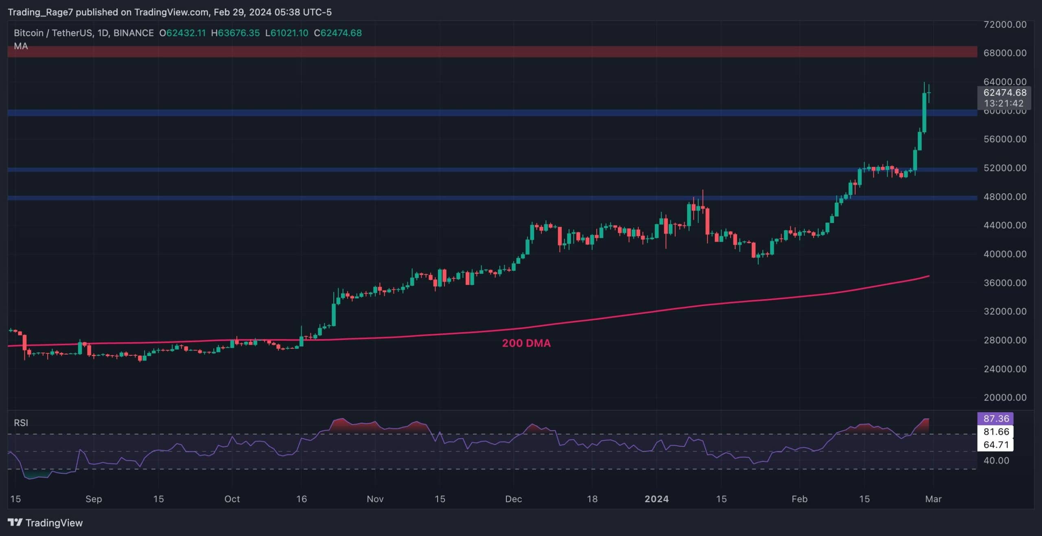Click the 72000.00 price axis label
The image size is (1042, 536).
pos(1005,24)
